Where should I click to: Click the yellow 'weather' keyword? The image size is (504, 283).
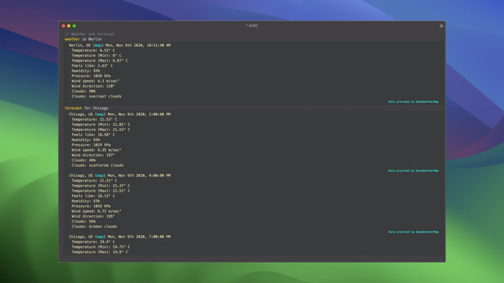[x=72, y=39]
